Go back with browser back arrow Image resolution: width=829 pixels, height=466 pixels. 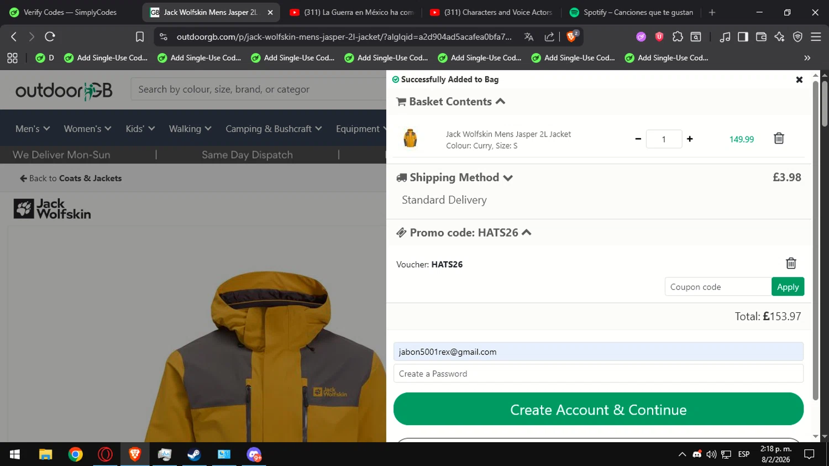(x=14, y=36)
